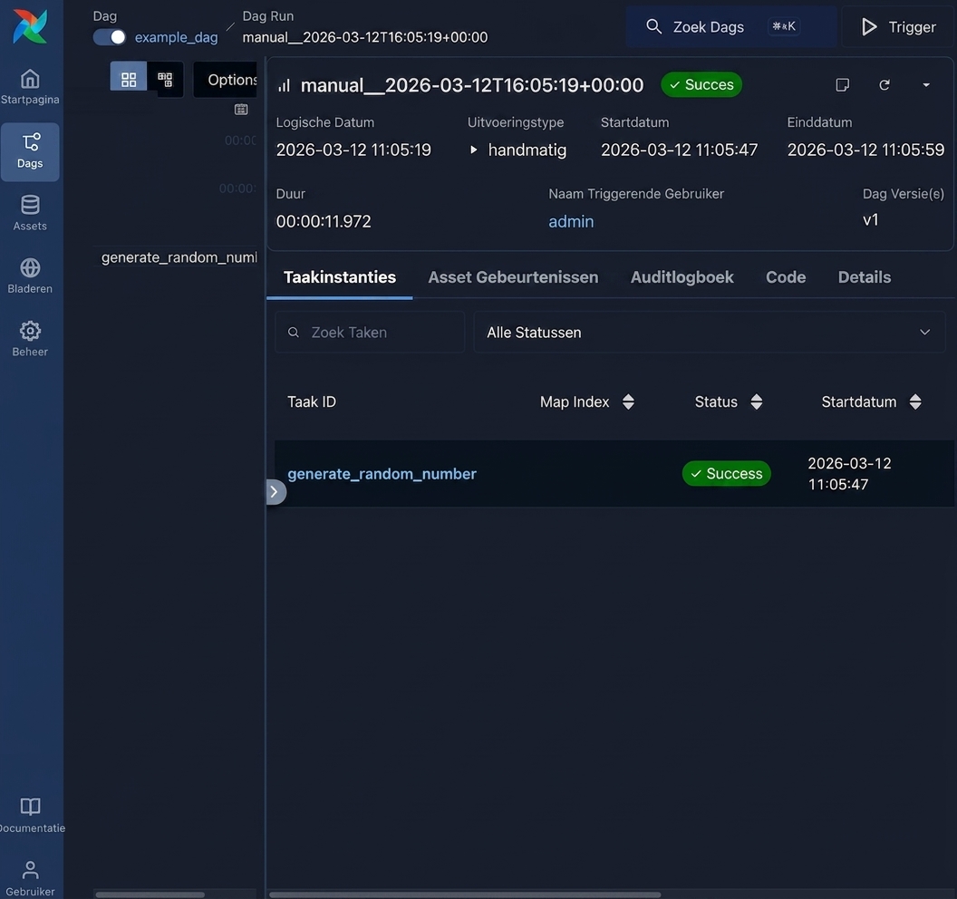The height and width of the screenshot is (899, 957).
Task: Switch to graph view
Action: pyautogui.click(x=165, y=80)
